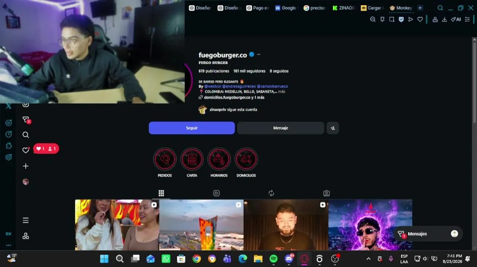Open X (Twitter) in Opera sidebar
The height and width of the screenshot is (267, 477).
(x=9, y=106)
